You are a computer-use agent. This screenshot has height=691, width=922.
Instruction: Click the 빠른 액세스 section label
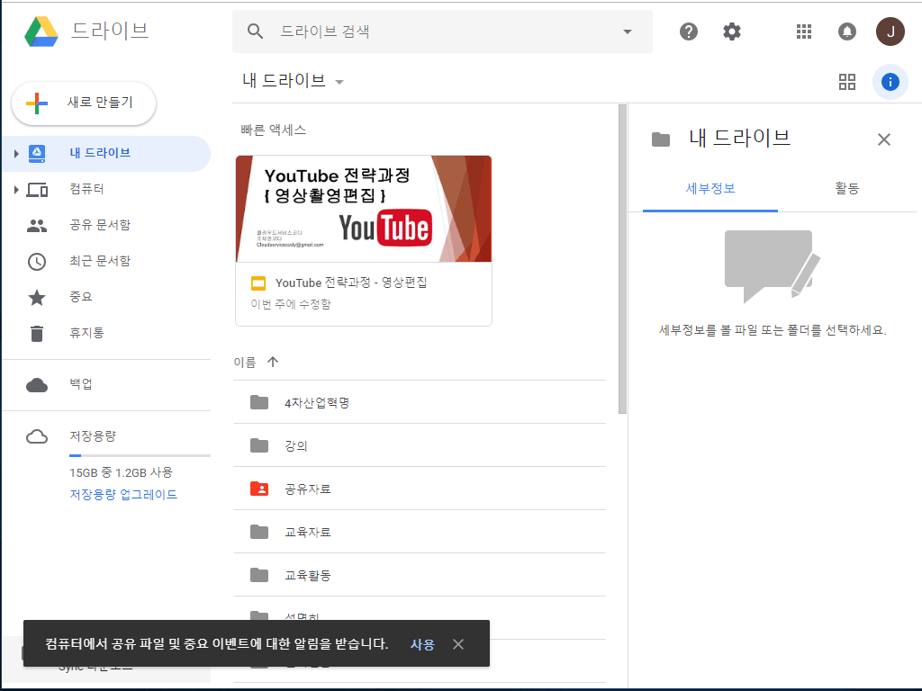274,130
